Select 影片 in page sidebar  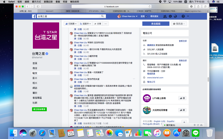click(35, 78)
